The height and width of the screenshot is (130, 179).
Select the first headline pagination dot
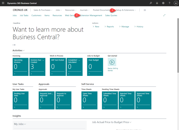[13, 45]
